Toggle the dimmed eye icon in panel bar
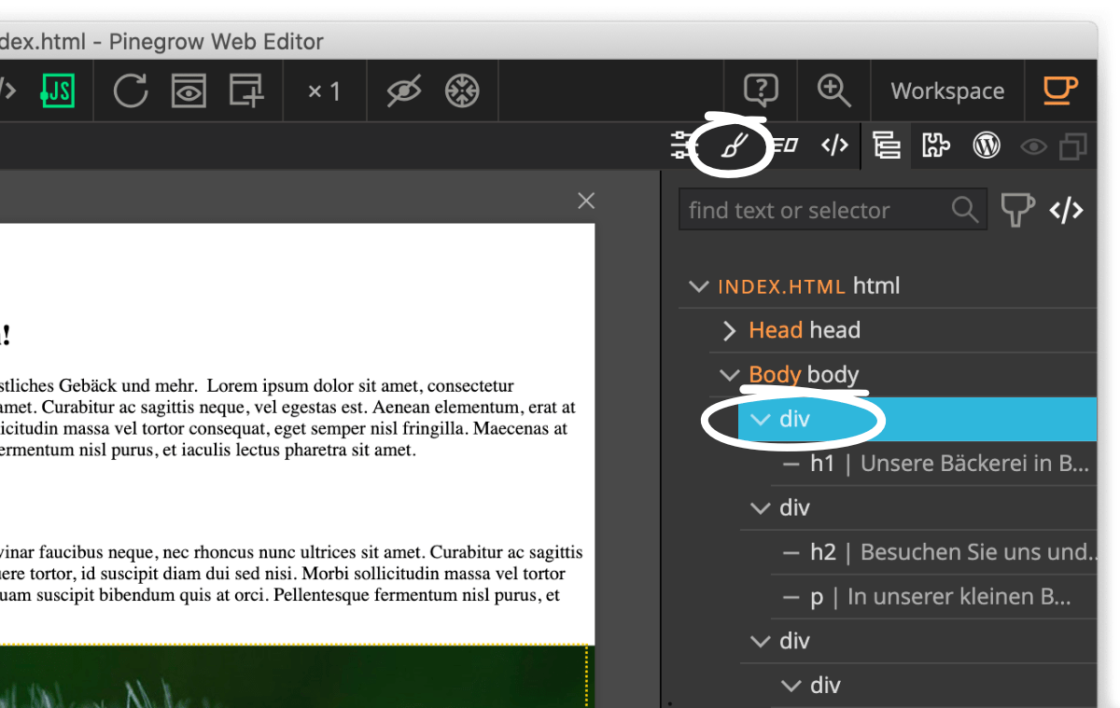 (1033, 146)
